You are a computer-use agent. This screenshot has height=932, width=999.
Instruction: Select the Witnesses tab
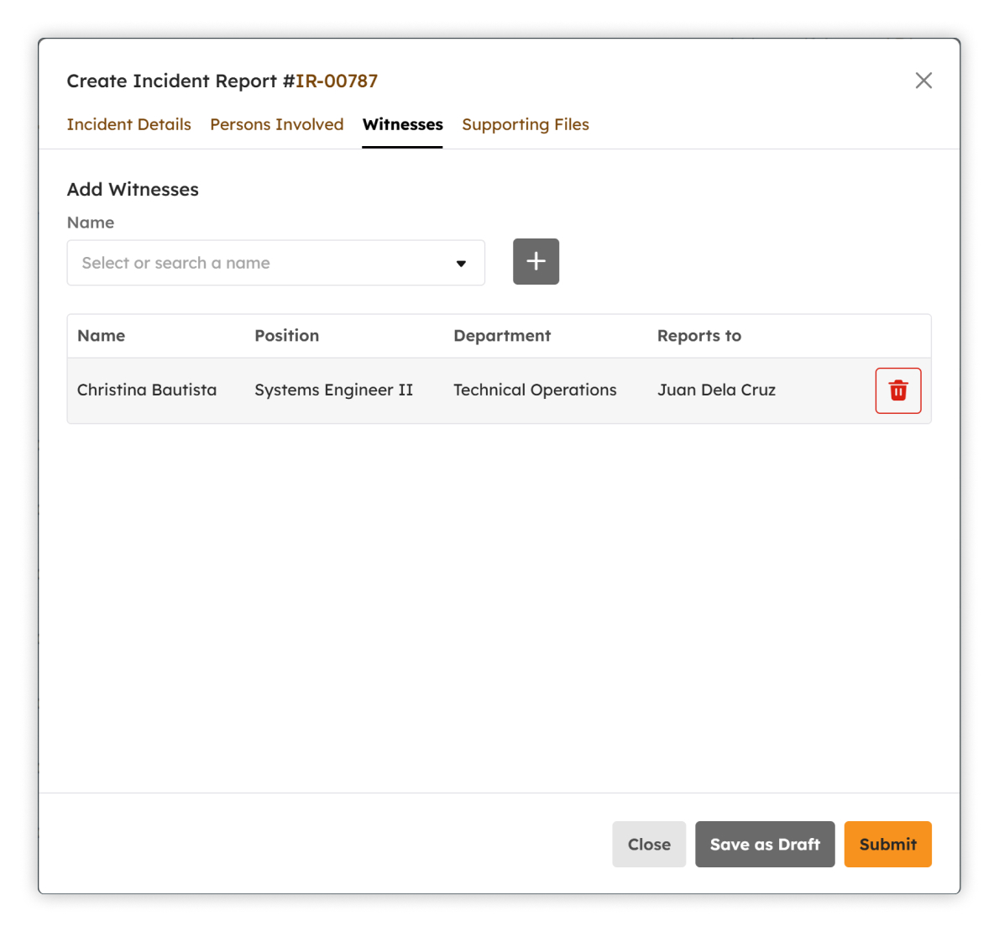[403, 125]
